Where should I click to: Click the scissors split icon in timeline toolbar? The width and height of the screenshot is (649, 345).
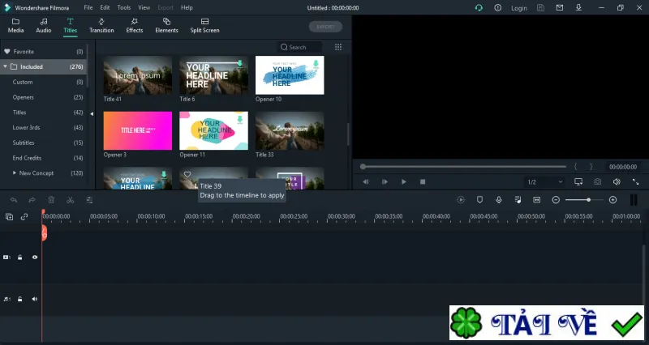coord(70,200)
